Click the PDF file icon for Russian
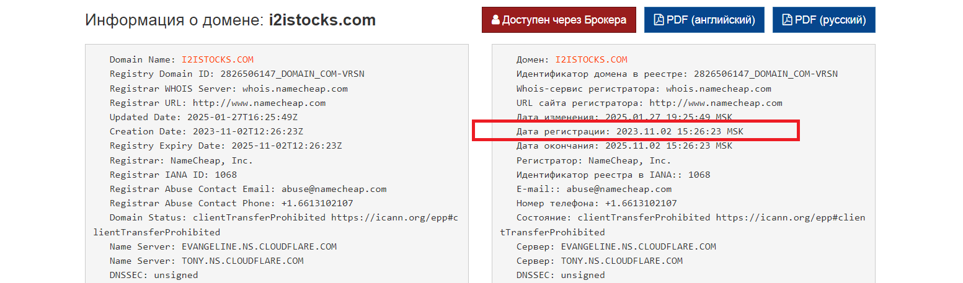Screen dimensions: 963x283 788,20
